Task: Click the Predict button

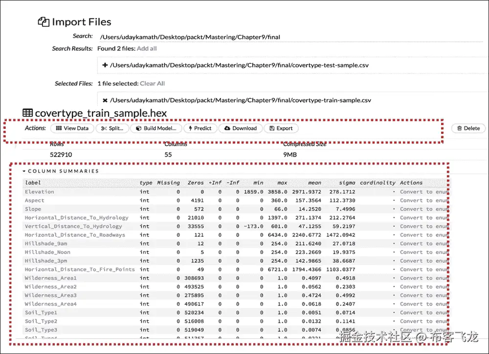Action: 200,128
